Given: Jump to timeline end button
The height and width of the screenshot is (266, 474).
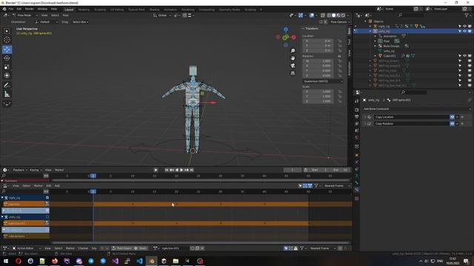Looking at the screenshot, I should 192,170.
